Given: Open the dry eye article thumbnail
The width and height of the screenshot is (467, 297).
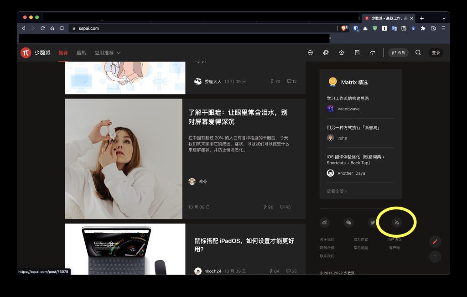Looking at the screenshot, I should [124, 159].
